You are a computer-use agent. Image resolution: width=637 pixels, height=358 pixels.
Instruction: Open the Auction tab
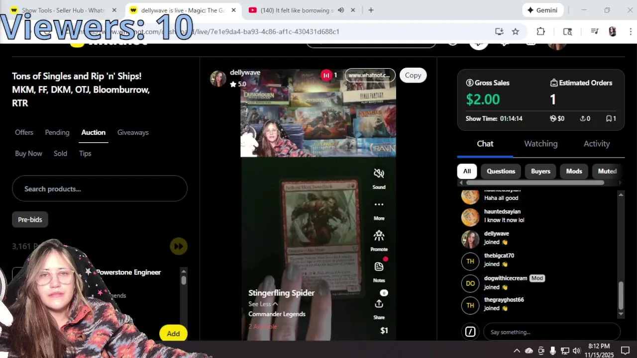pos(93,132)
